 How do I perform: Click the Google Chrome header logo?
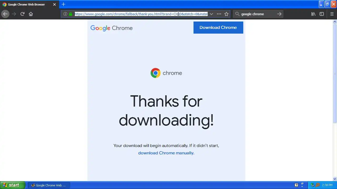point(111,28)
